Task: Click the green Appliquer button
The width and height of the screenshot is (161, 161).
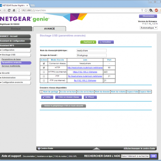Action: point(88,42)
